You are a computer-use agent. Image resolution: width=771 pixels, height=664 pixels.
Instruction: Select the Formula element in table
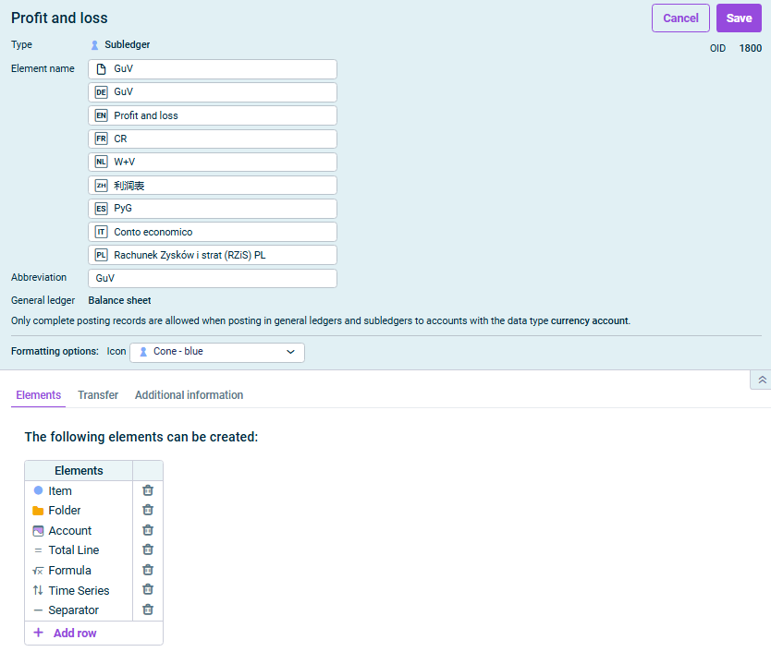click(69, 571)
